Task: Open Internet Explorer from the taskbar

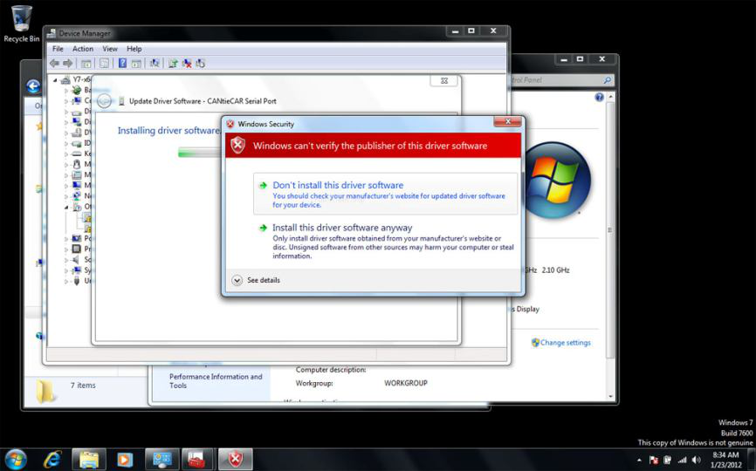Action: coord(52,459)
